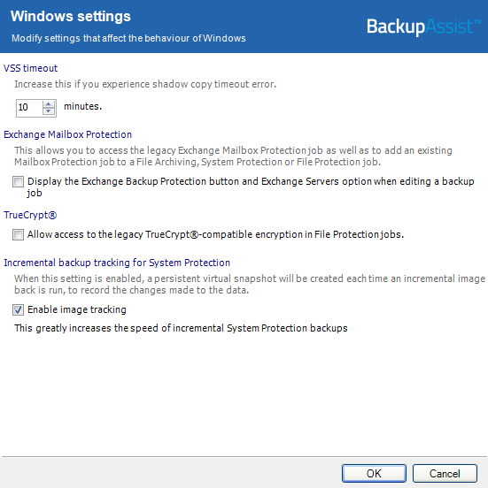Viewport: 488px width, 488px height.
Task: Click the 'Enable image tracking' label text
Action: (x=77, y=309)
